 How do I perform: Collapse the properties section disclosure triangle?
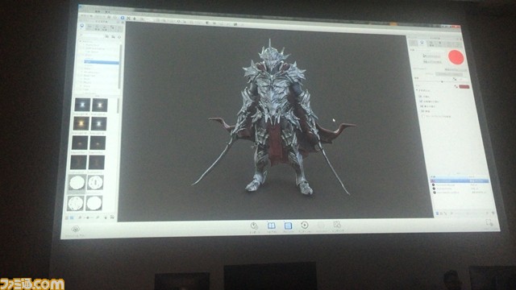coord(417,90)
